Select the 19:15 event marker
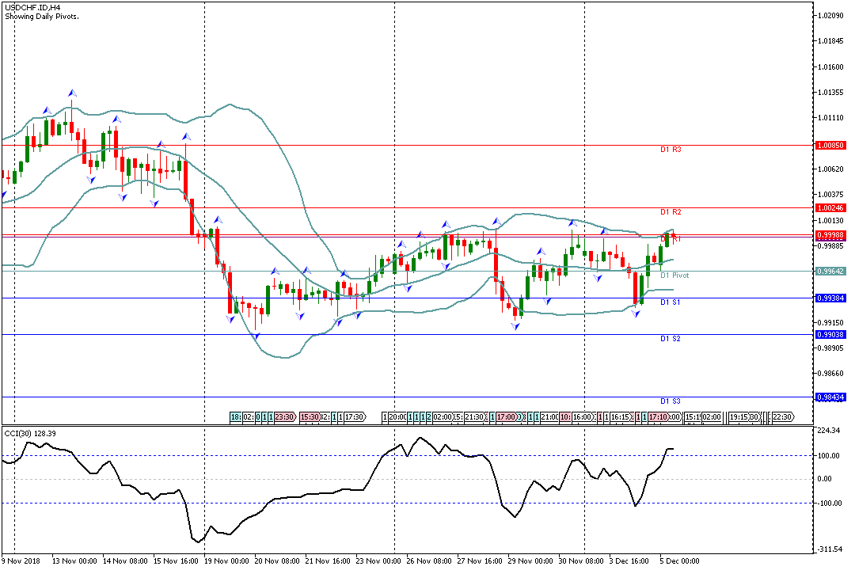This screenshot has width=855, height=570. click(x=739, y=417)
